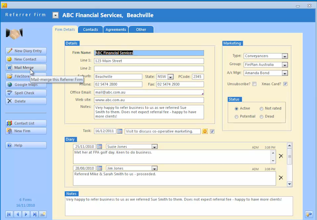This screenshot has width=317, height=220.
Task: Tick the Unsubscribe checkbox
Action: [254, 84]
